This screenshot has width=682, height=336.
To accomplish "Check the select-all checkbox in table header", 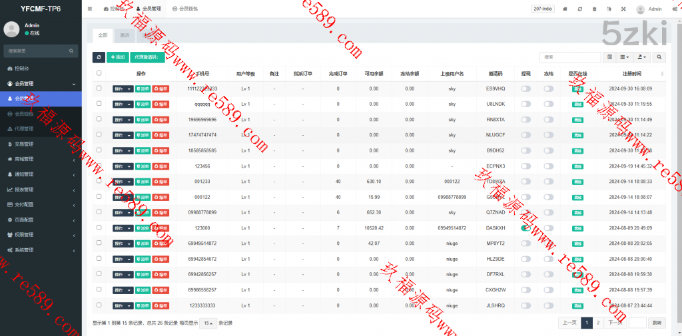I will point(99,73).
